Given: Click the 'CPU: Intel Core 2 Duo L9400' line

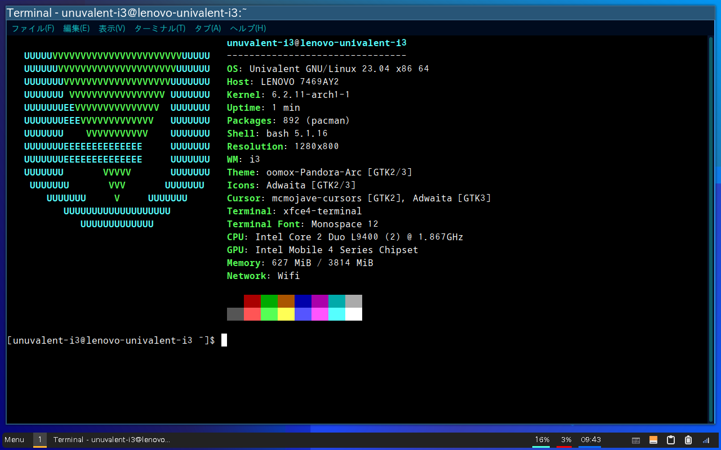Looking at the screenshot, I should (345, 237).
